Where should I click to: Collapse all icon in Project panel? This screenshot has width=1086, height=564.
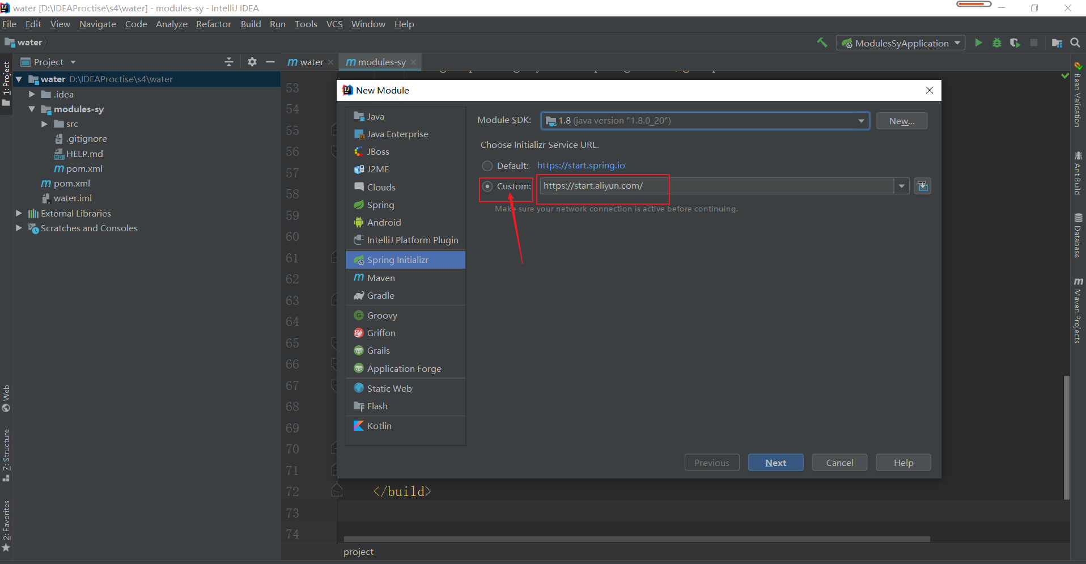coord(229,62)
